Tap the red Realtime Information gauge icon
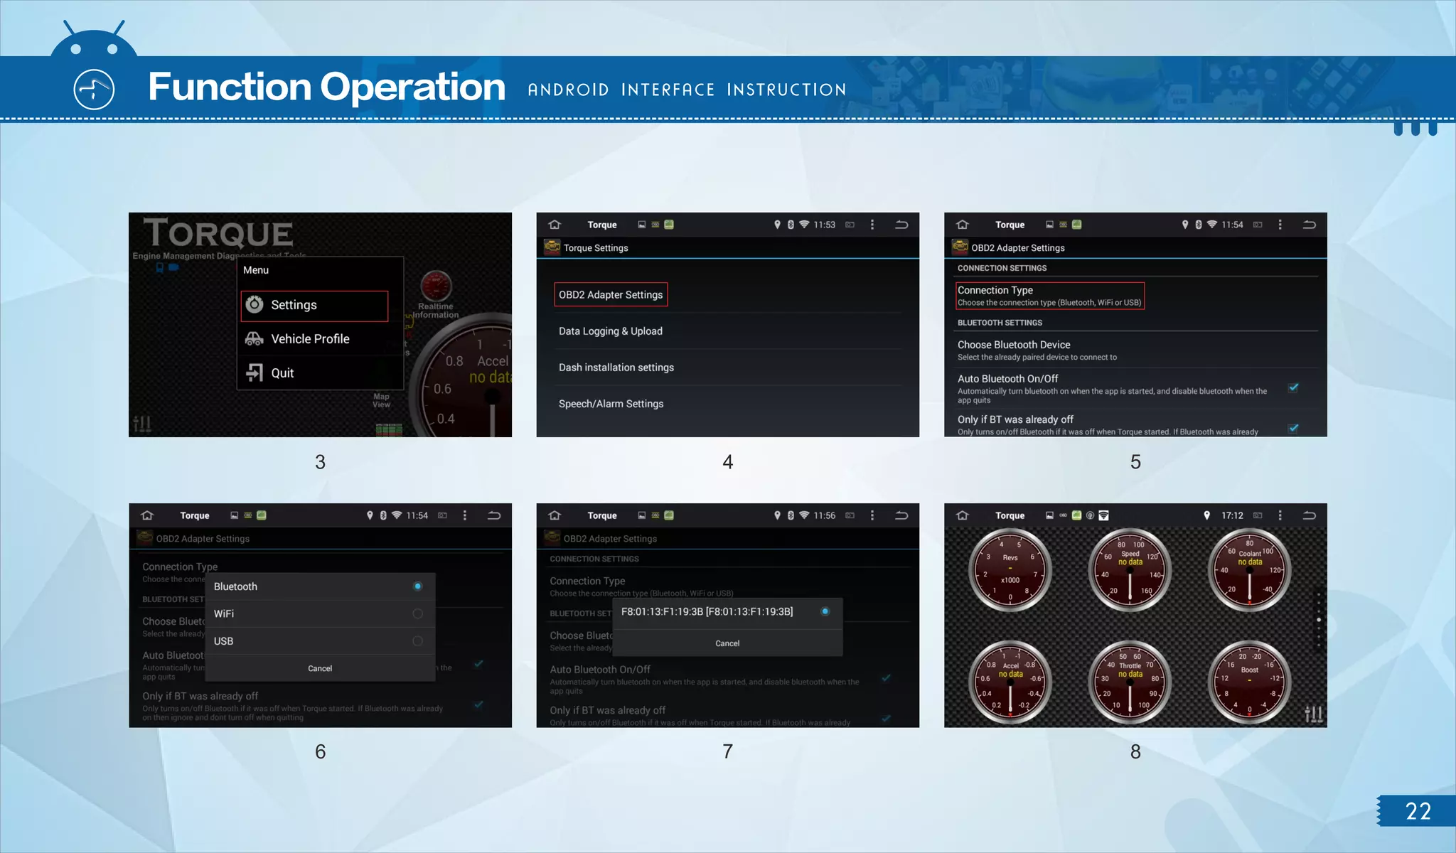 click(x=436, y=286)
